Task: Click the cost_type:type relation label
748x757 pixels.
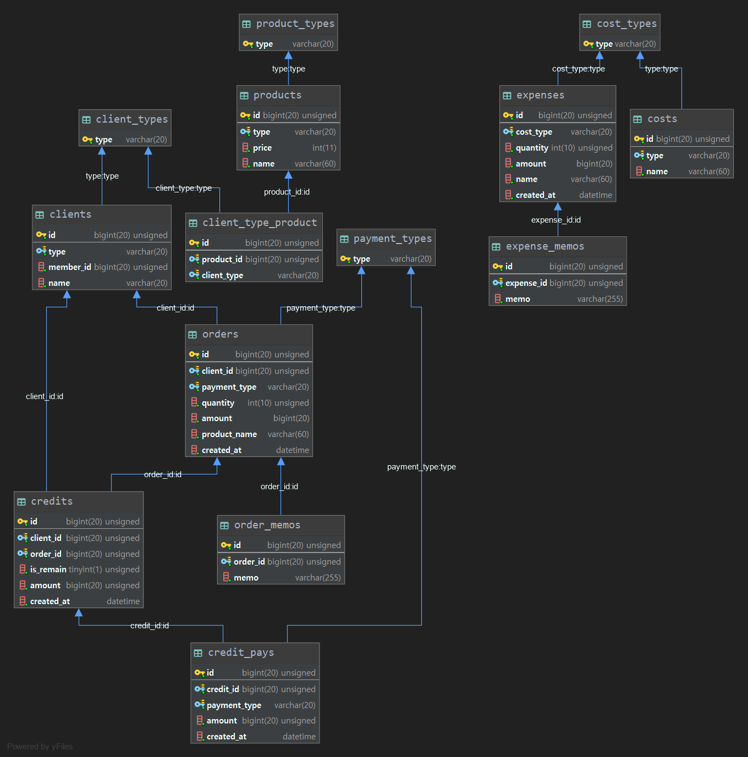Action: tap(579, 69)
